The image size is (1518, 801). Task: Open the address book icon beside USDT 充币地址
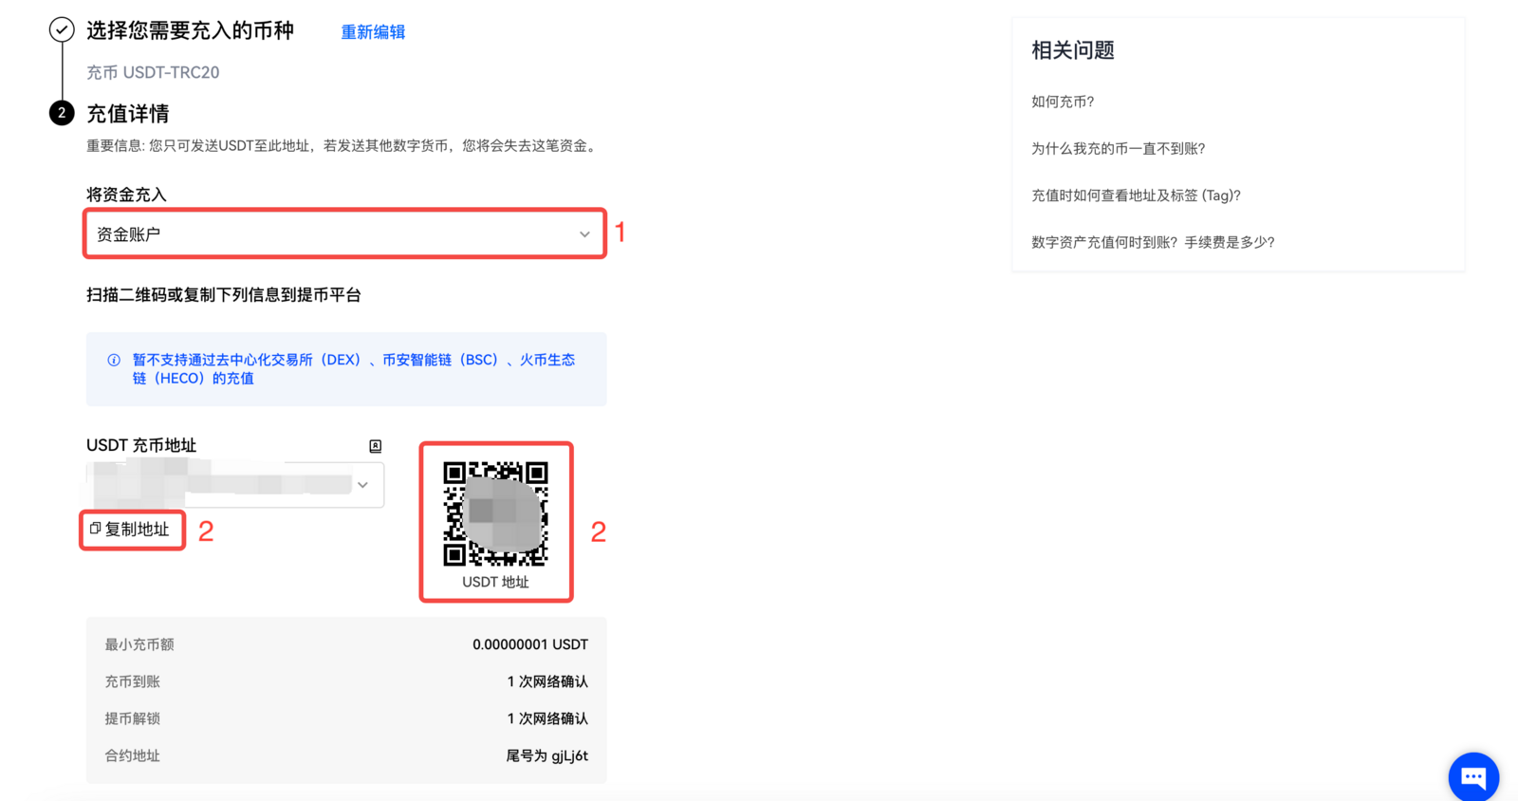[x=375, y=446]
